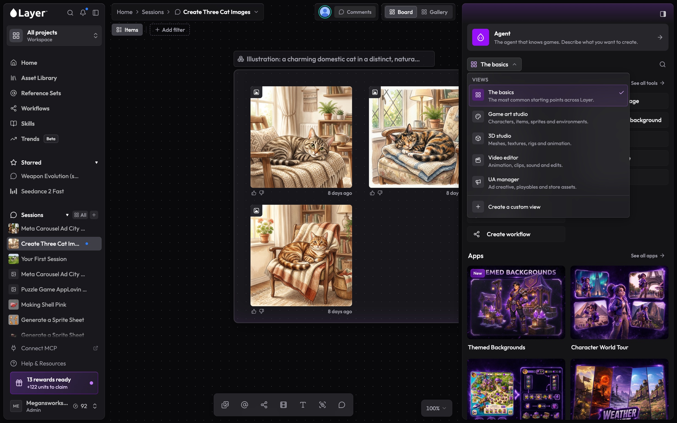Collapse the Sessions section arrow
677x423 pixels.
tap(67, 215)
